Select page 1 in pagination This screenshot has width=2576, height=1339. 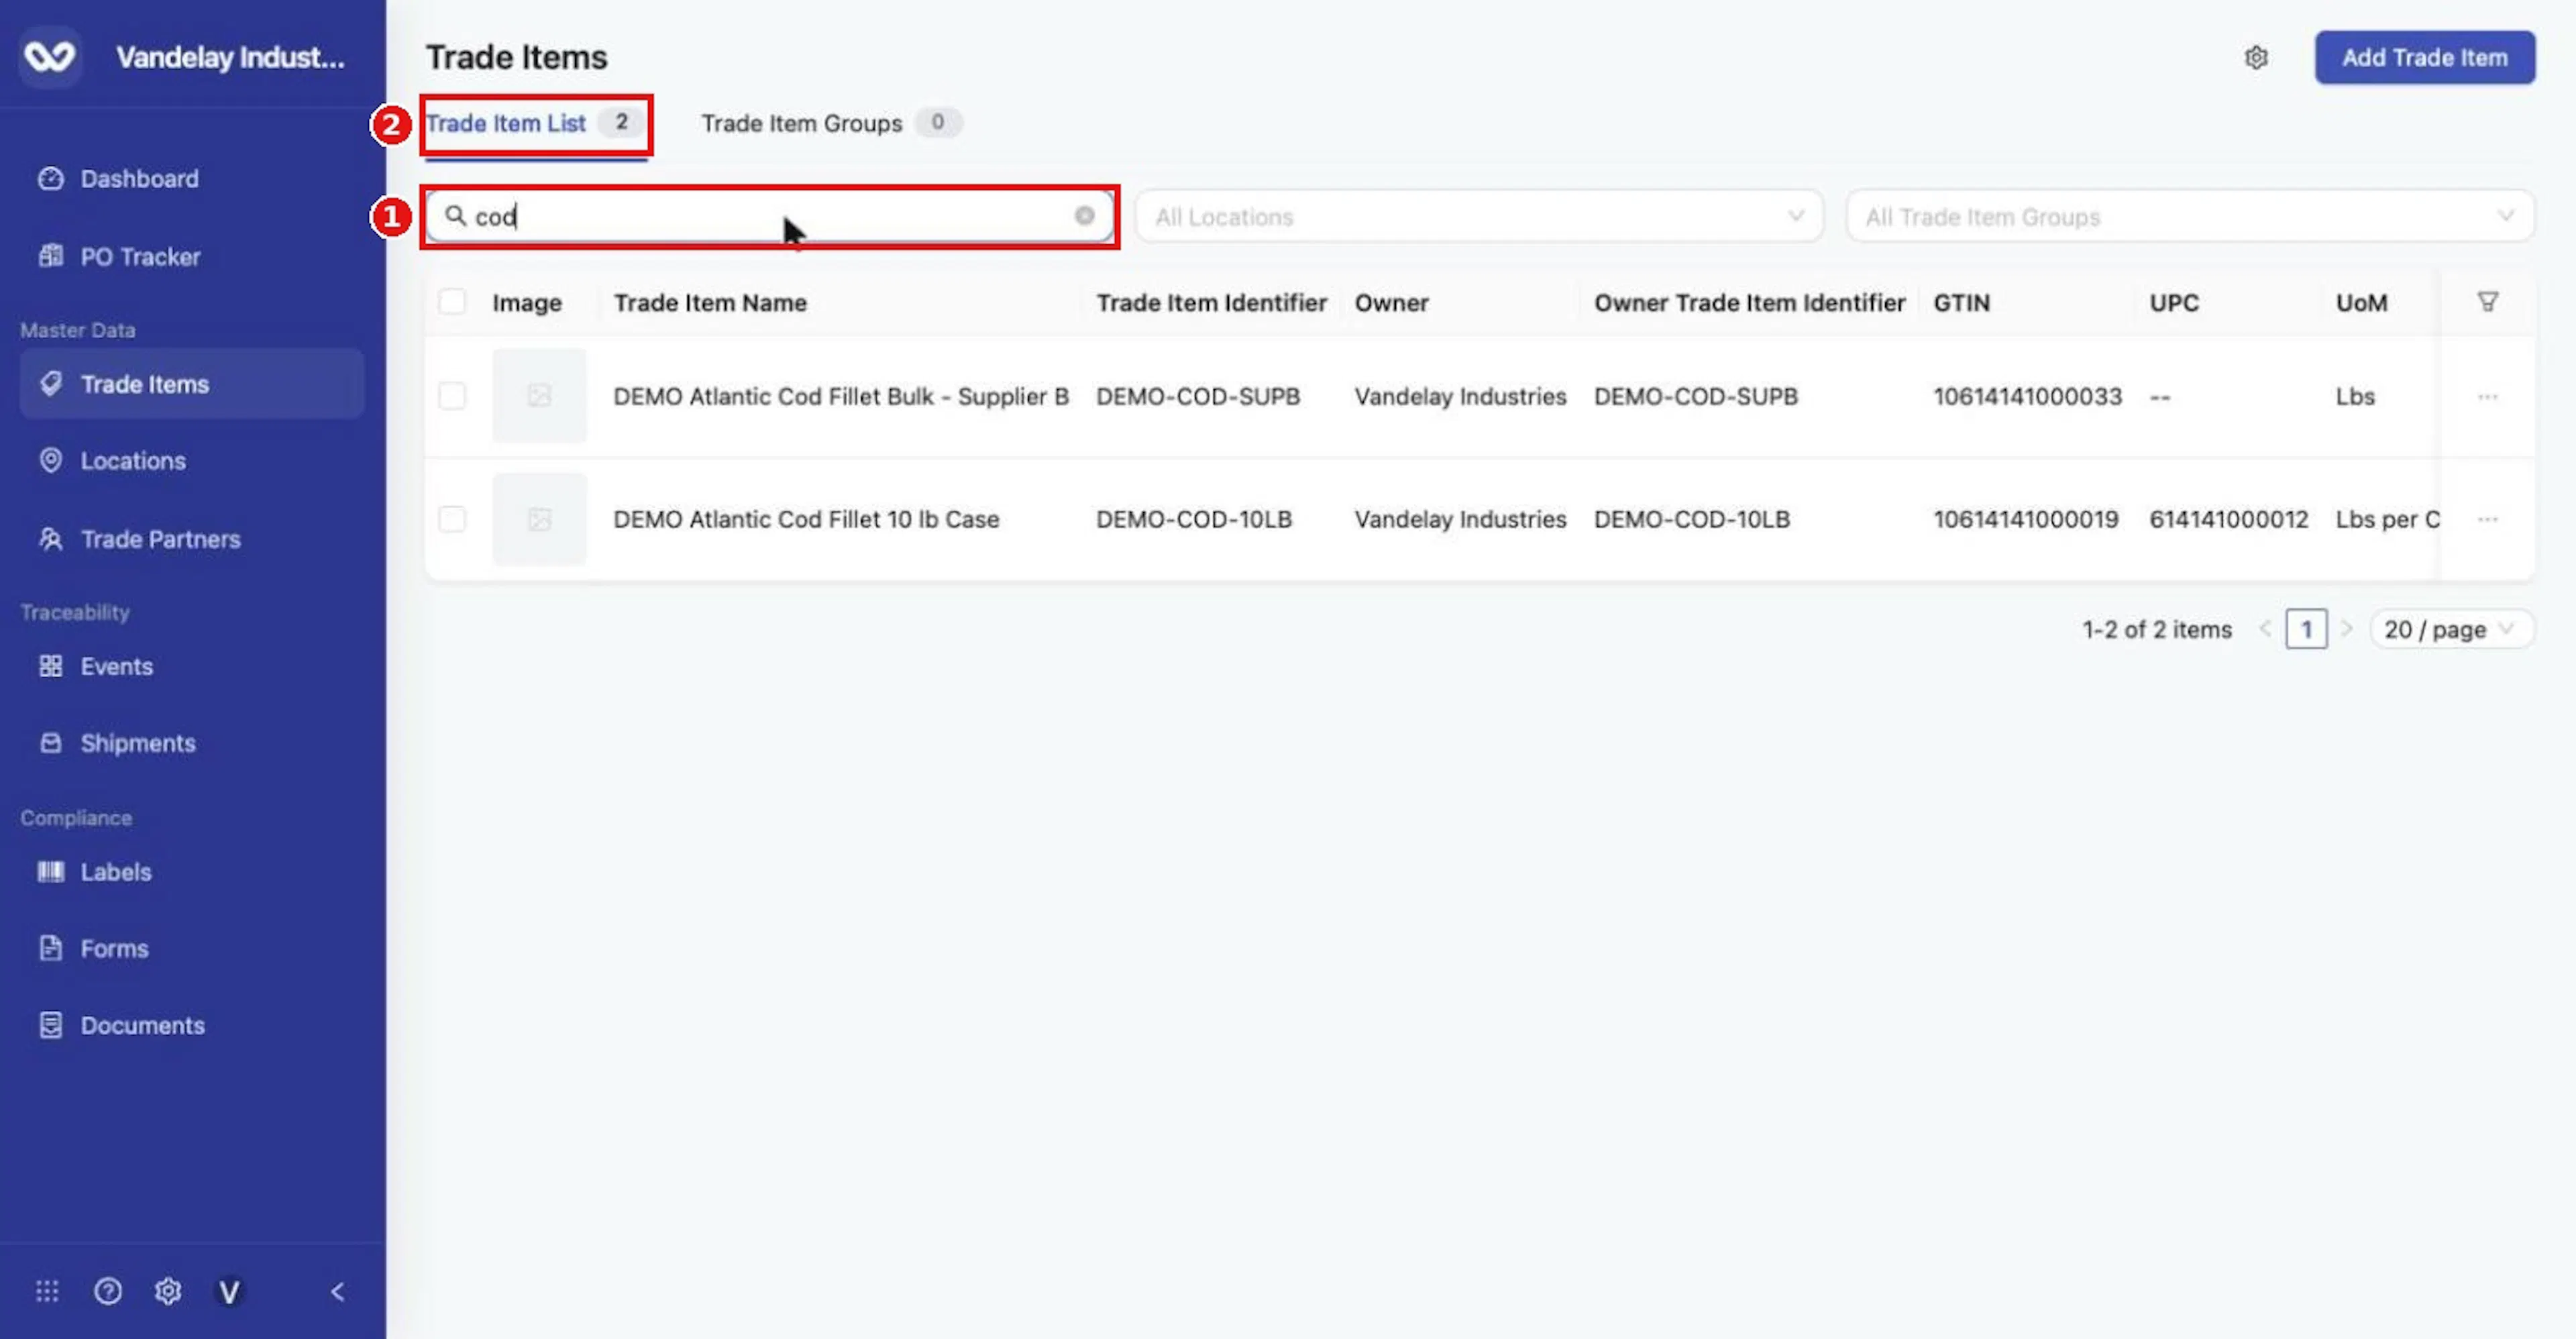point(2306,629)
